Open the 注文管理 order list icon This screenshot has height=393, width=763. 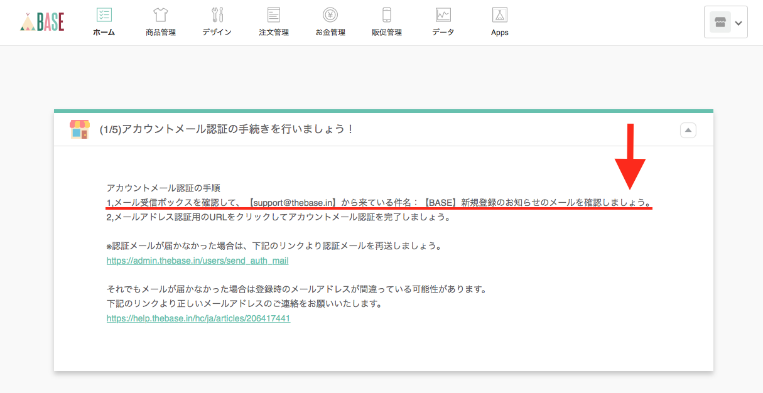tap(273, 14)
